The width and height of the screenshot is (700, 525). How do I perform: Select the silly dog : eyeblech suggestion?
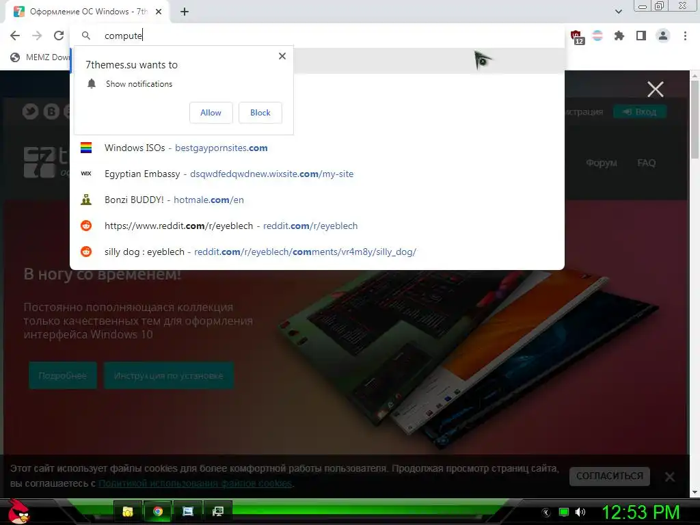click(317, 252)
